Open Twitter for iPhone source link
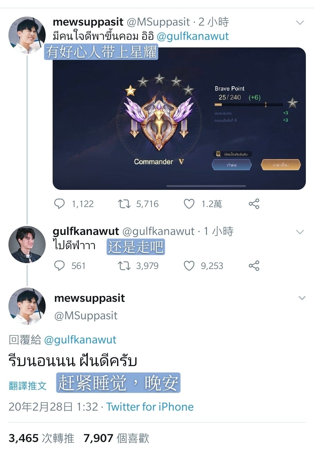Image resolution: width=314 pixels, height=451 pixels. (150, 407)
